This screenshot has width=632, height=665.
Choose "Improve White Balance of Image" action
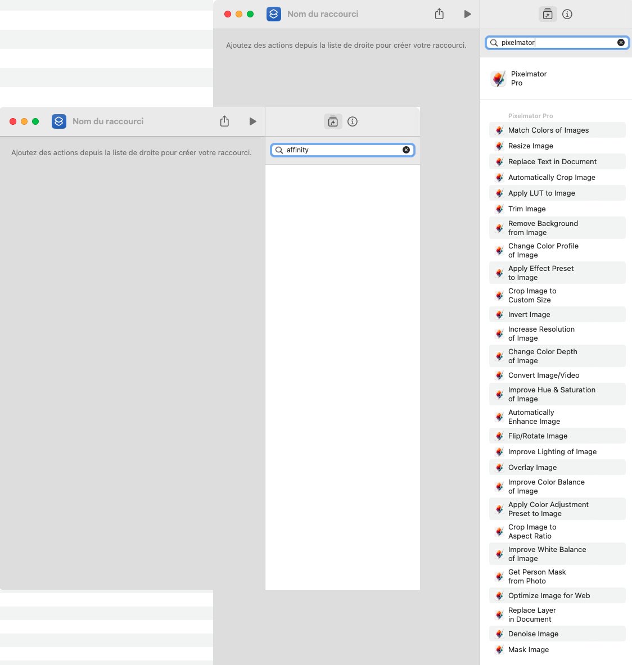pos(557,554)
